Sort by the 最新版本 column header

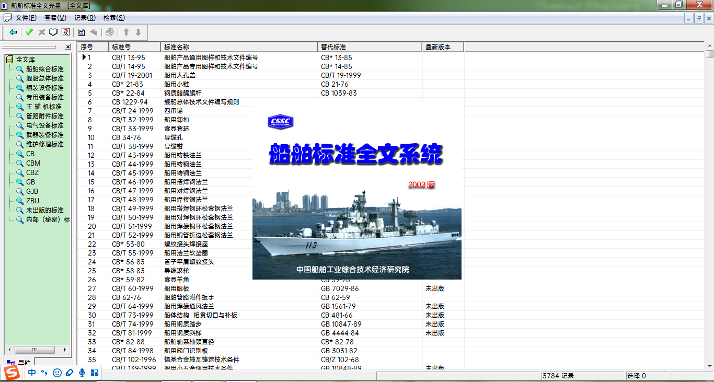pyautogui.click(x=443, y=47)
